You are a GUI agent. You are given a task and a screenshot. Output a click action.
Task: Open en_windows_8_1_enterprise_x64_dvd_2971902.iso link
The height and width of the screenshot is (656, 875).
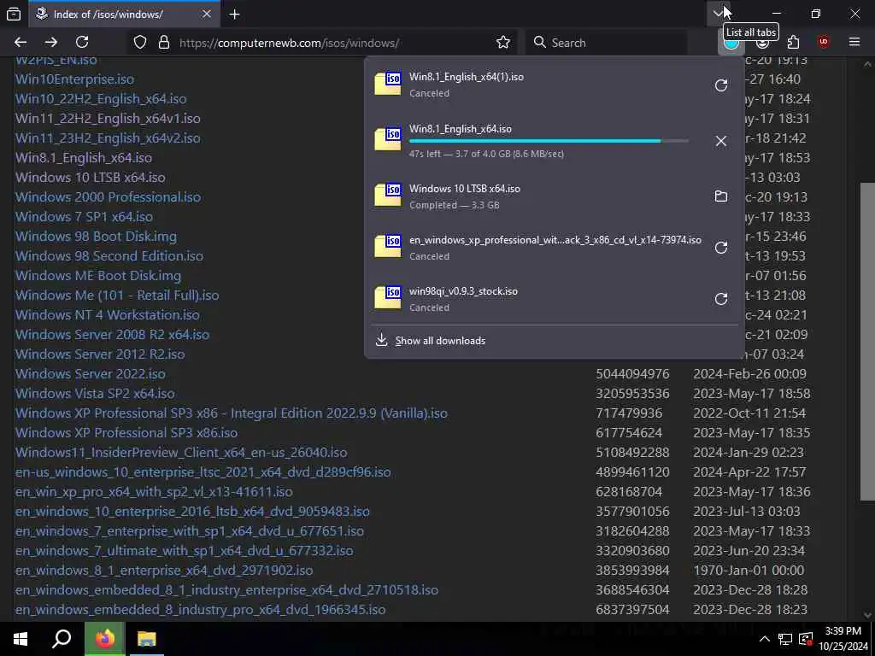point(164,571)
